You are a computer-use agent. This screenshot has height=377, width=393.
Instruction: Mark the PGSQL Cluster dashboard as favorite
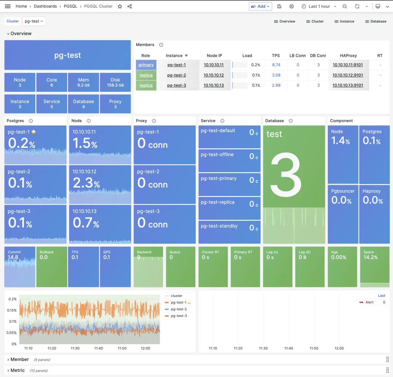pyautogui.click(x=120, y=6)
